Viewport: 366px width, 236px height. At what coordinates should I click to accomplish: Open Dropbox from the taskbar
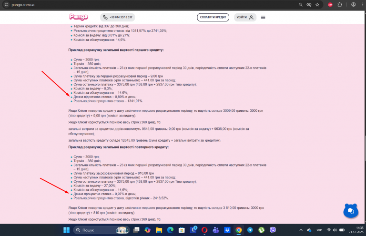pos(227,230)
